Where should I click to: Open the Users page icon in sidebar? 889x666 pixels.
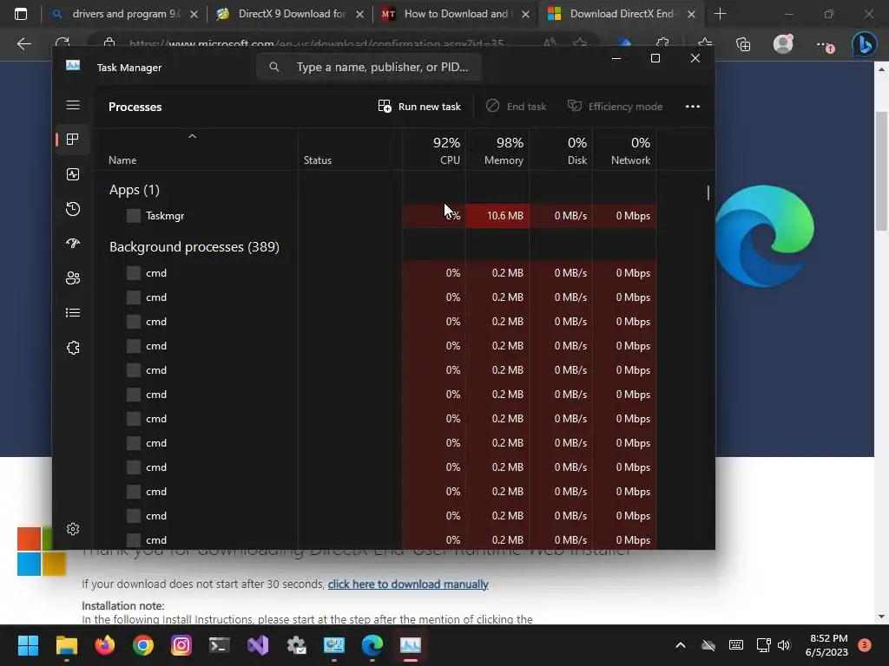click(73, 278)
